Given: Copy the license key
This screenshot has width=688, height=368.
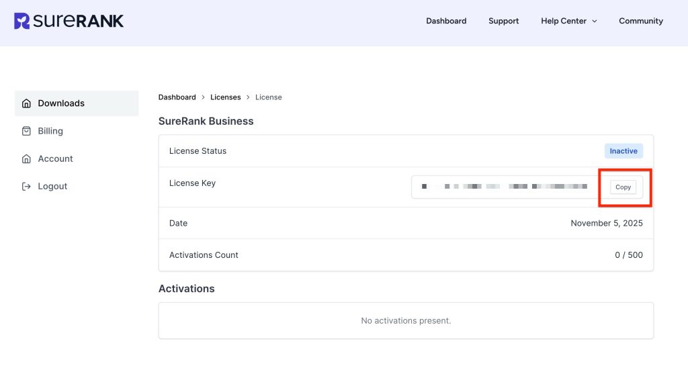Looking at the screenshot, I should (x=623, y=187).
